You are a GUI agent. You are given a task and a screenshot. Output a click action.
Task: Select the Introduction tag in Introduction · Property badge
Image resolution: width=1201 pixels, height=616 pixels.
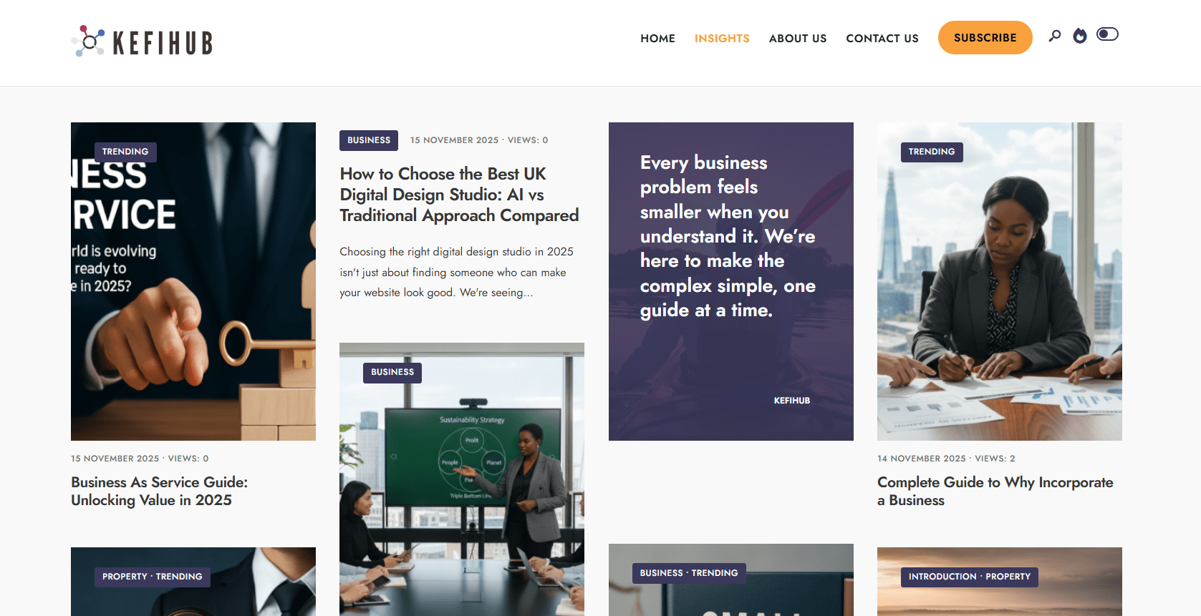(942, 577)
